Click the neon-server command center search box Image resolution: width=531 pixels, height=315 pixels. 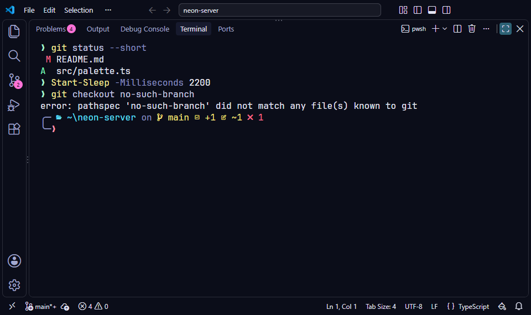tap(280, 10)
